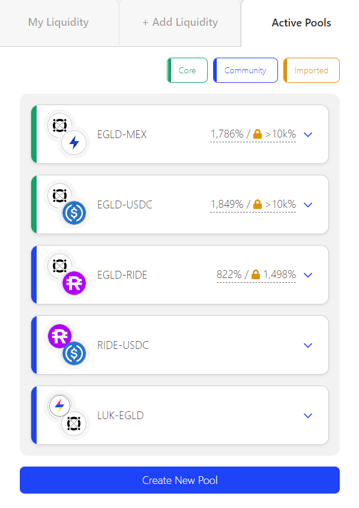Screen dimensions: 359x508
Task: Switch to the My Liquidity tab
Action: pos(58,22)
